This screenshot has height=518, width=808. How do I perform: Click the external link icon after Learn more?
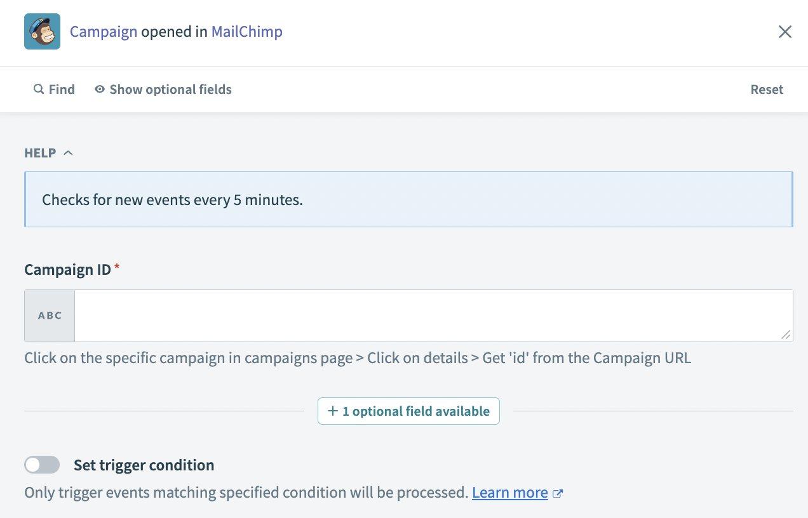(x=558, y=492)
